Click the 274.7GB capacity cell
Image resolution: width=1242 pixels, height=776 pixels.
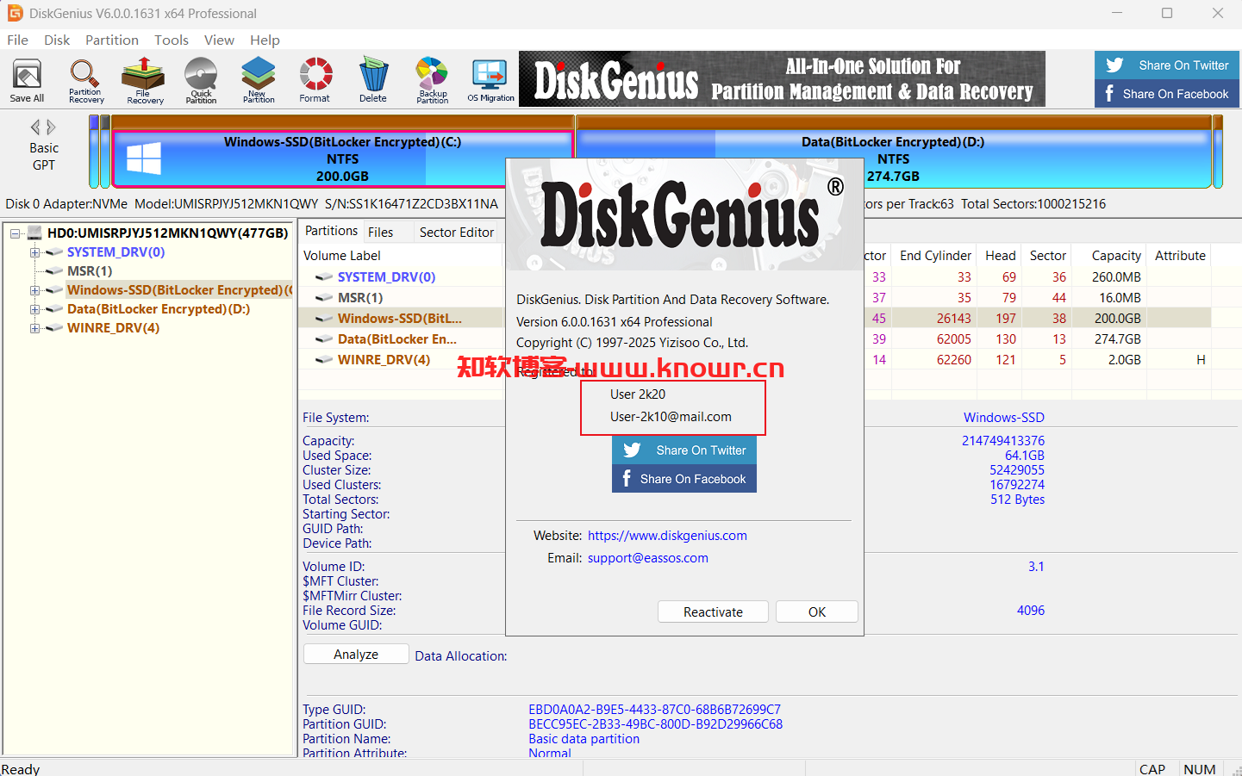click(x=1117, y=338)
